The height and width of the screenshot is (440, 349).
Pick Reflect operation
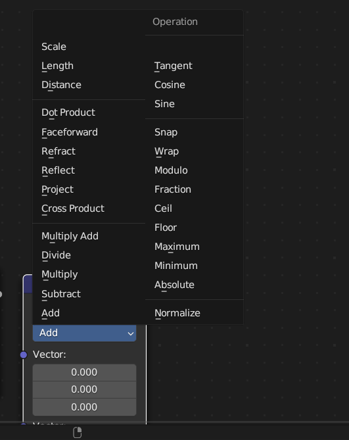89,170
